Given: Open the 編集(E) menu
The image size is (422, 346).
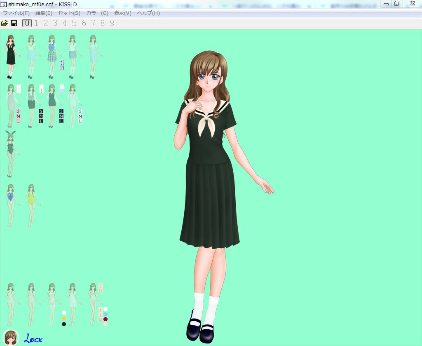Looking at the screenshot, I should (44, 13).
